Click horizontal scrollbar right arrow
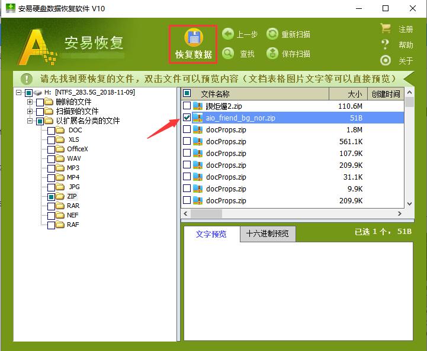This screenshot has height=351, width=427. 400,214
